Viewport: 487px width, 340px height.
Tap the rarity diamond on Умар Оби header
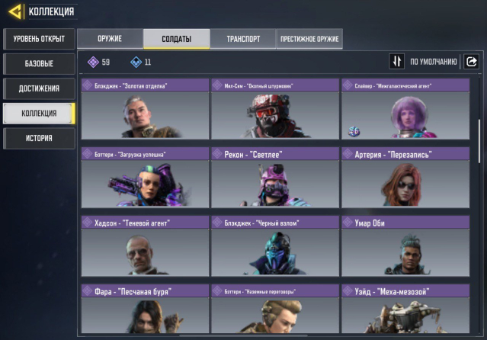click(x=348, y=223)
